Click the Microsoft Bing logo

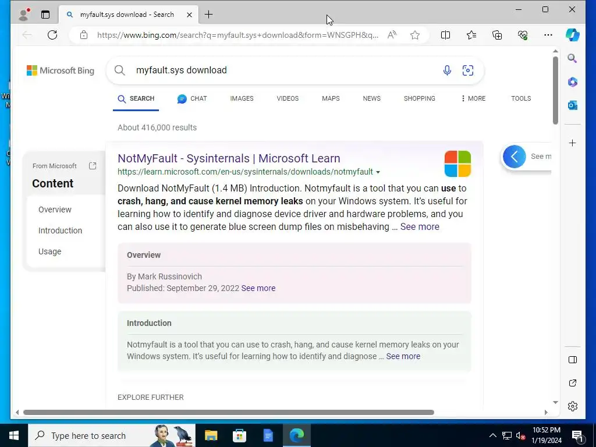61,70
